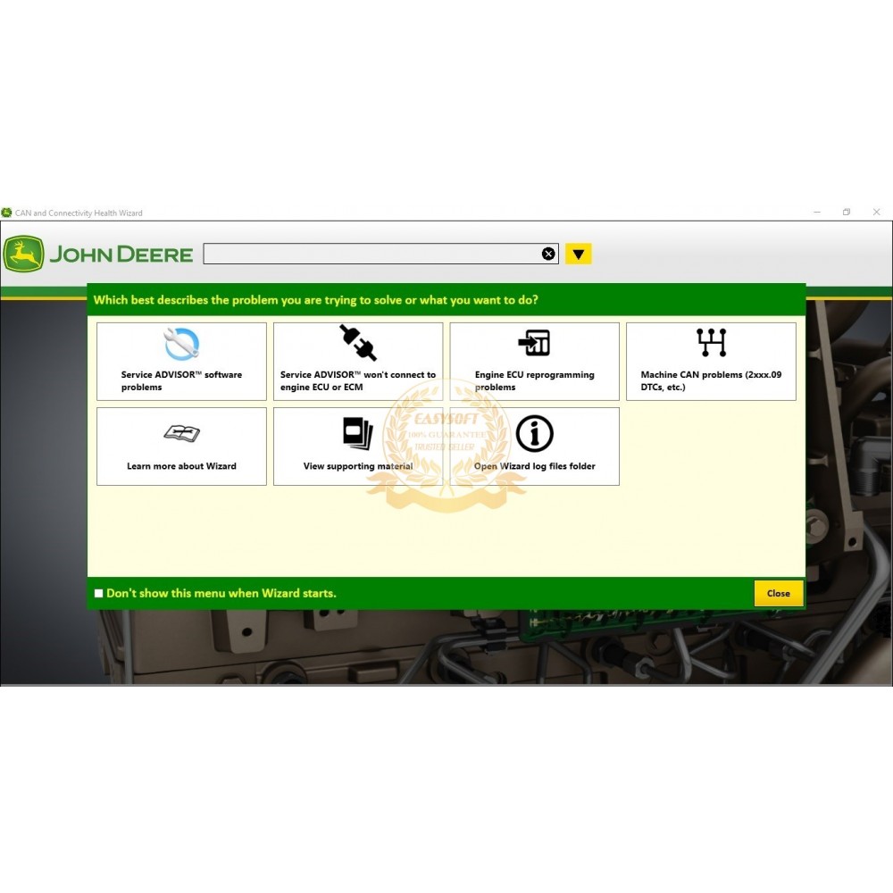Open Service ADVISOR software problems tile
893x893 pixels.
point(181,361)
